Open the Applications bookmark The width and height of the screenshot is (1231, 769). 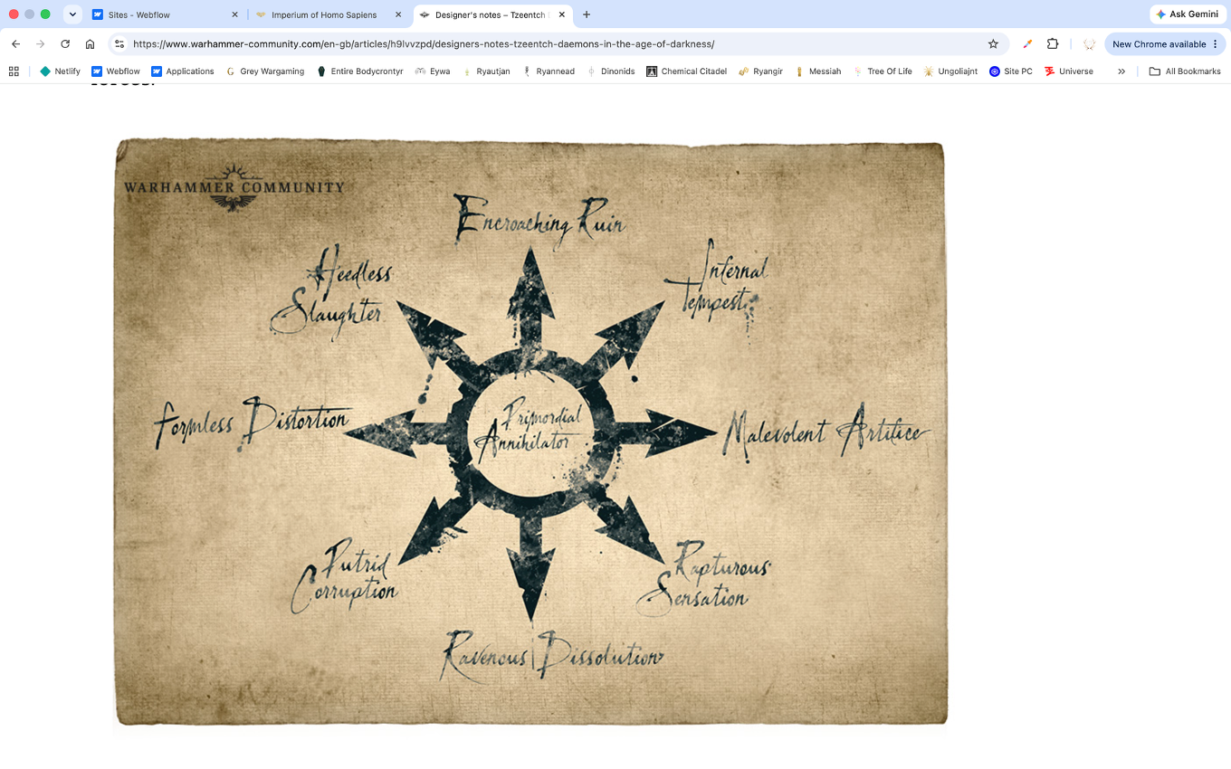(x=183, y=71)
